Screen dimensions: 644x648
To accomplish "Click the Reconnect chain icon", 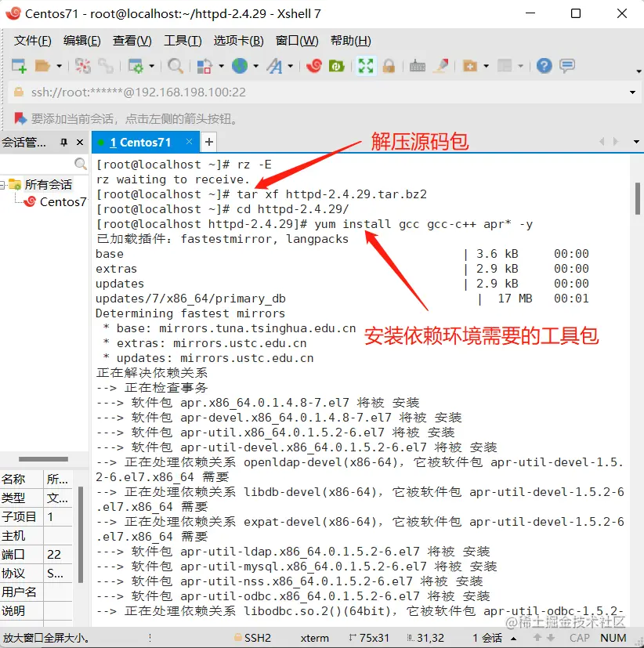I will 106,66.
